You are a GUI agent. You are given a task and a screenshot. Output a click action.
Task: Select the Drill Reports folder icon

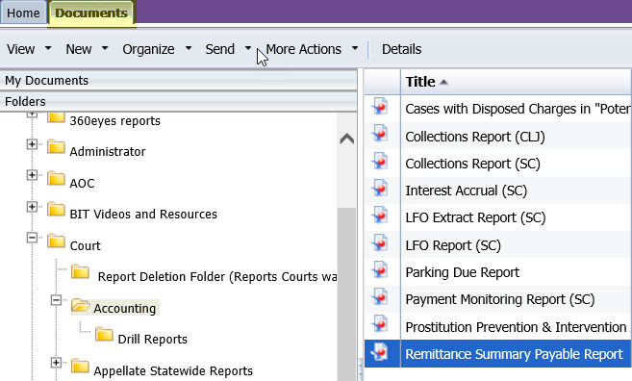point(105,334)
